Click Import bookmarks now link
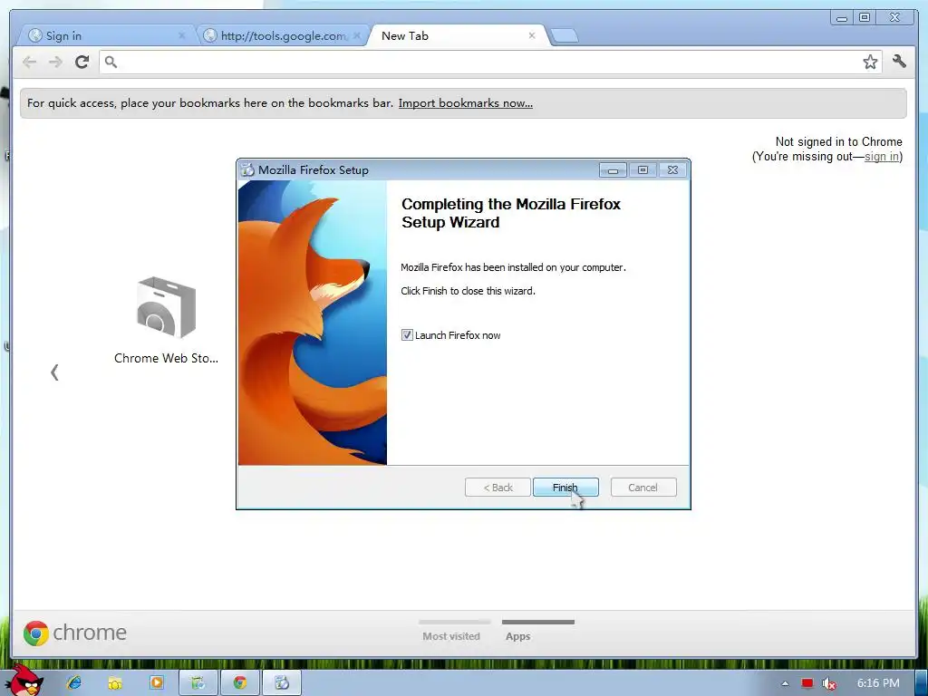 tap(466, 103)
